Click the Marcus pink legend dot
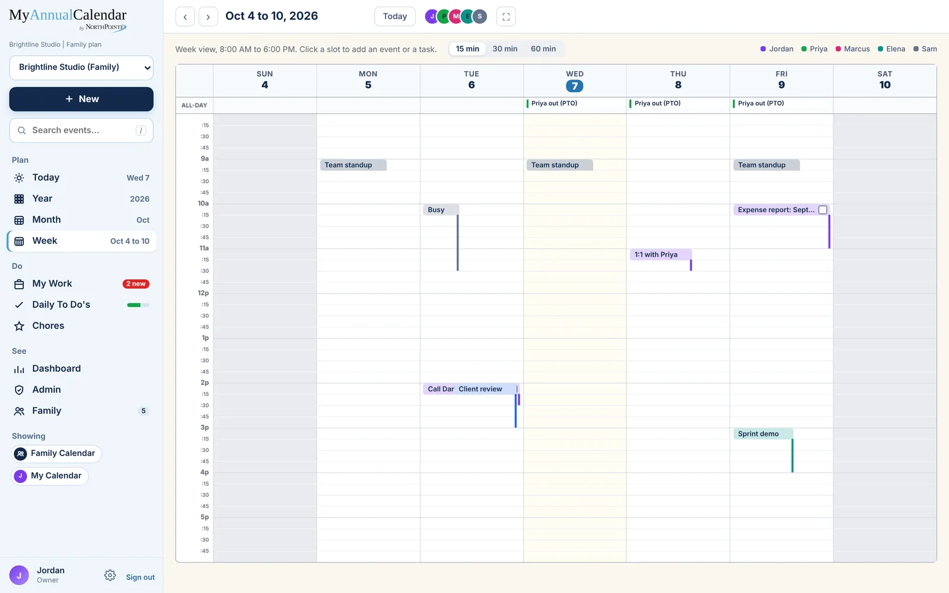The image size is (949, 593). (x=838, y=49)
